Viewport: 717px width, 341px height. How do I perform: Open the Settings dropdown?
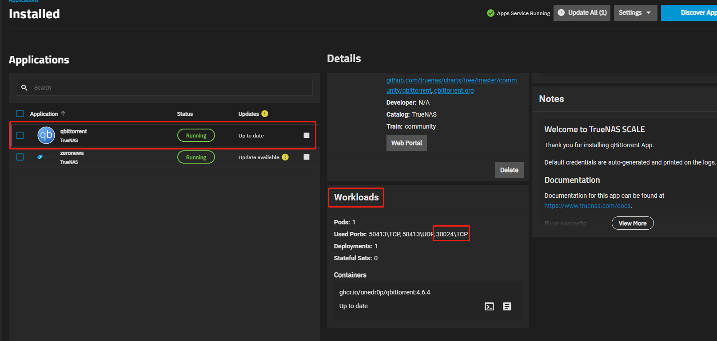coord(635,13)
